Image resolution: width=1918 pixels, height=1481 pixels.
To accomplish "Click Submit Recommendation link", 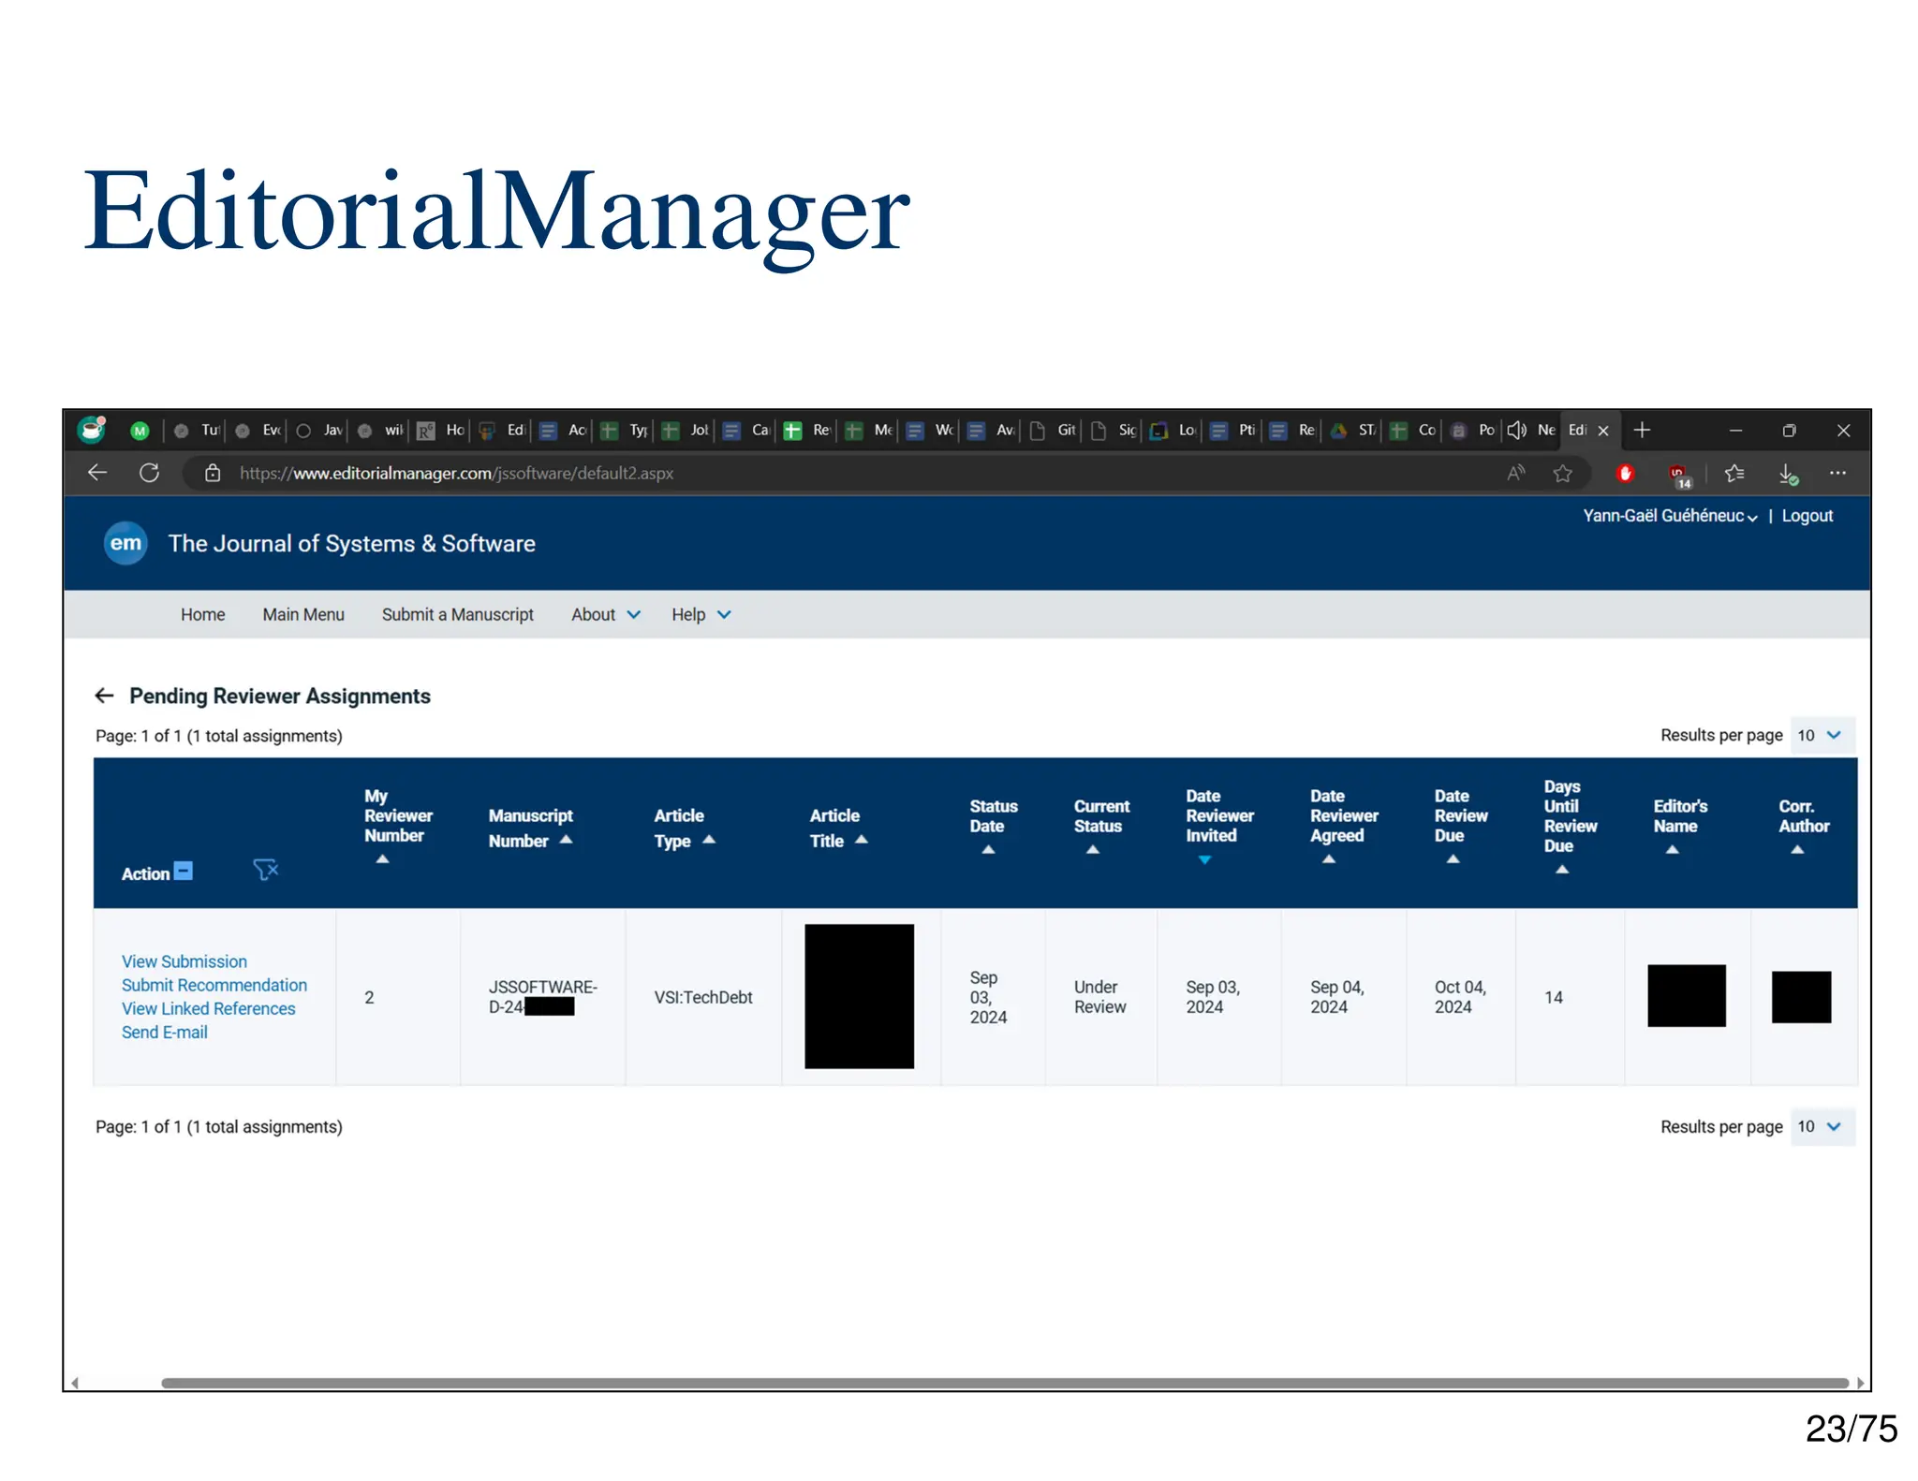I will (x=214, y=985).
